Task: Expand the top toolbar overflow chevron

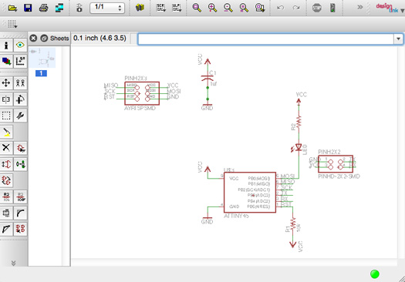Action: click(x=359, y=7)
